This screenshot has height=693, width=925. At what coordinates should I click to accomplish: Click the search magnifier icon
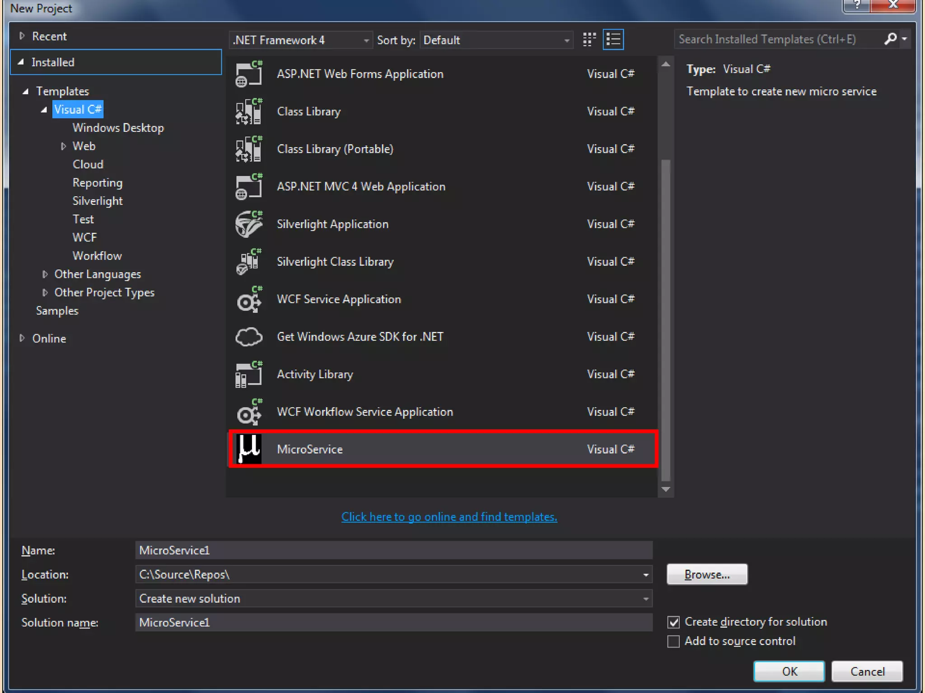(890, 39)
